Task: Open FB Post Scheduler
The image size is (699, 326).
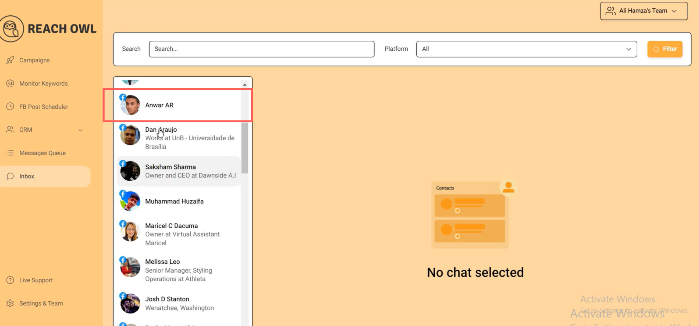Action: coord(44,106)
